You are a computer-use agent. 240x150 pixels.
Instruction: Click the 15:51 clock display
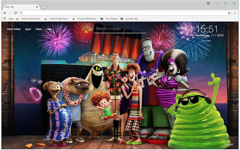(x=207, y=29)
